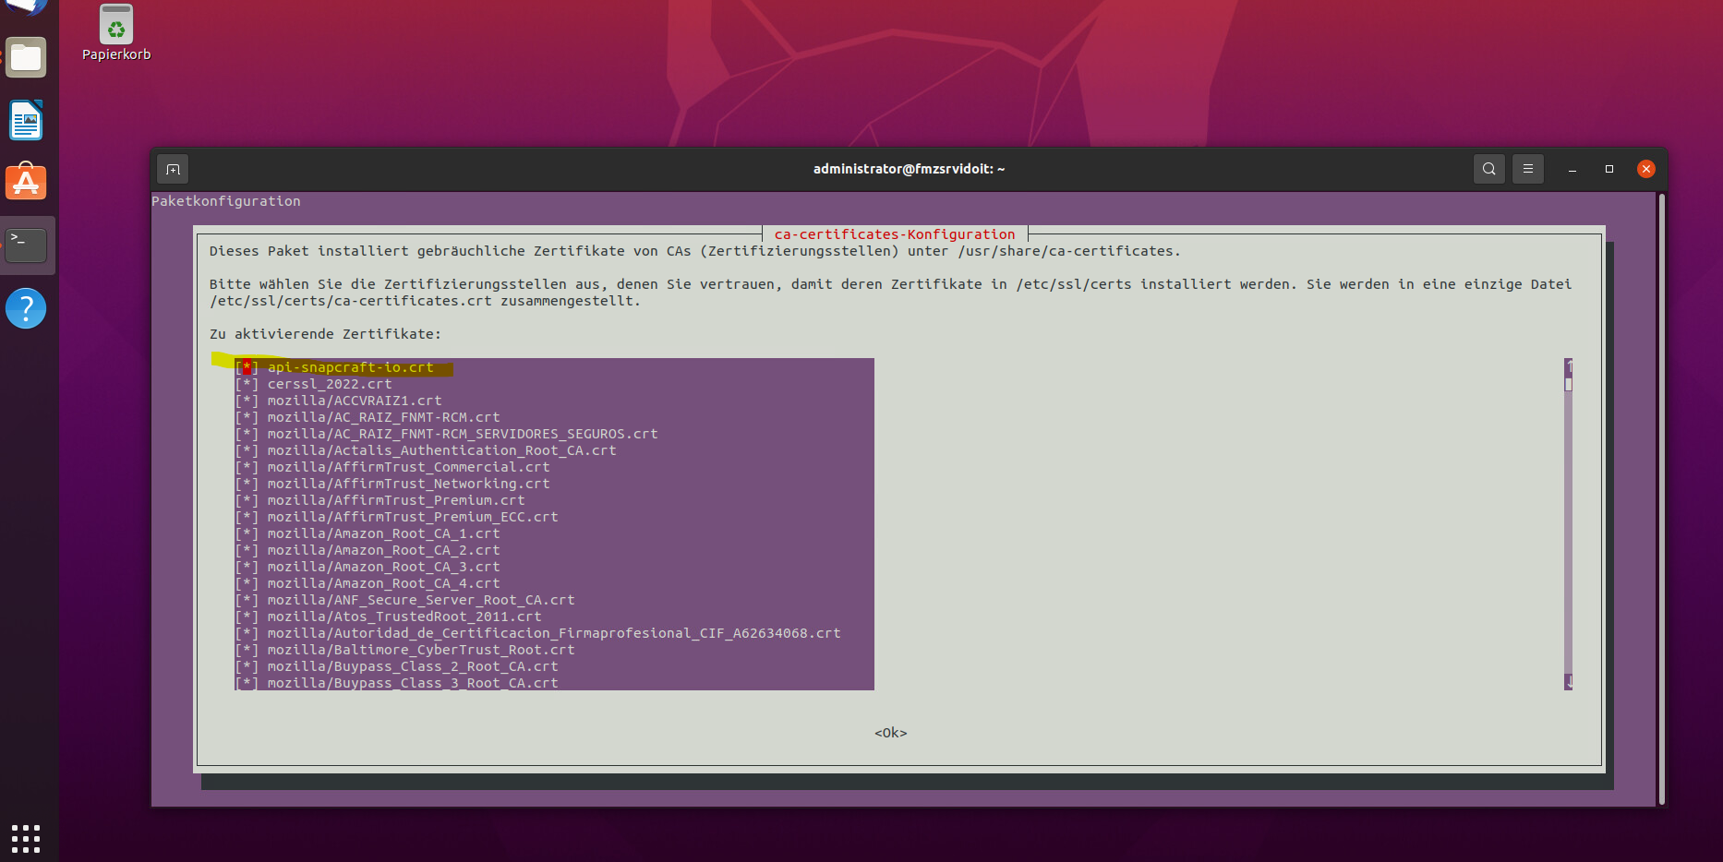The height and width of the screenshot is (862, 1723).
Task: Open the Help icon in dock
Action: tap(26, 308)
